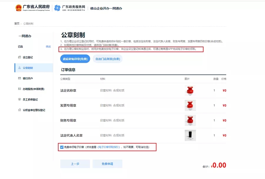Screen dimensions: 265x179
Task: Open 员工参保登记 in the left menu
Action: [30, 100]
